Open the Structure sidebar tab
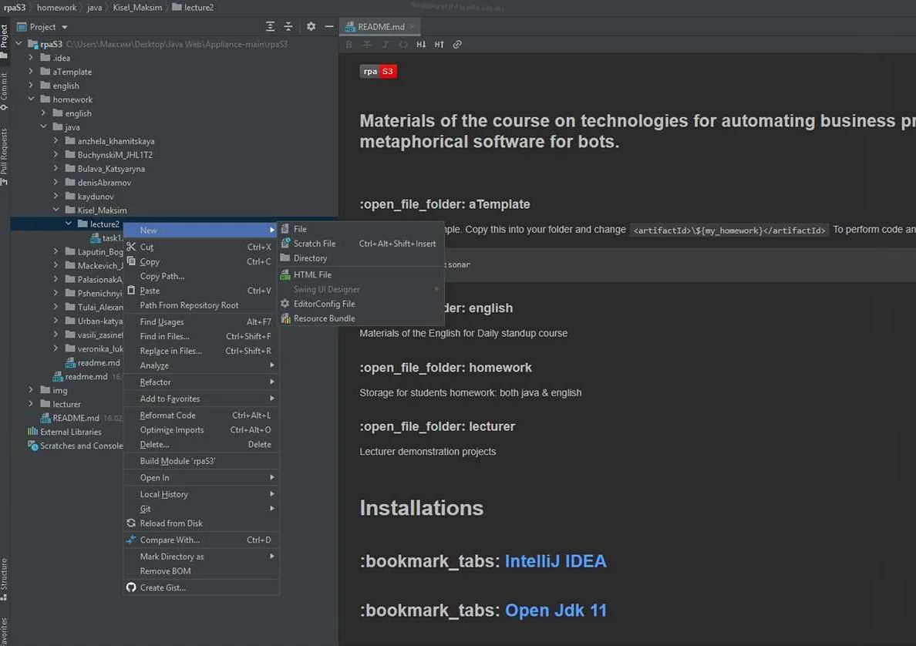 4,578
